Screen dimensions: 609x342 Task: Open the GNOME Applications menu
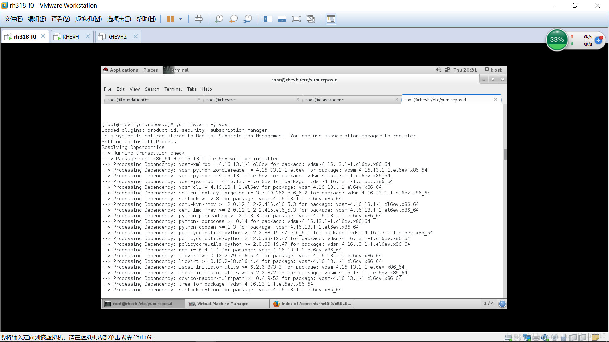(x=121, y=70)
